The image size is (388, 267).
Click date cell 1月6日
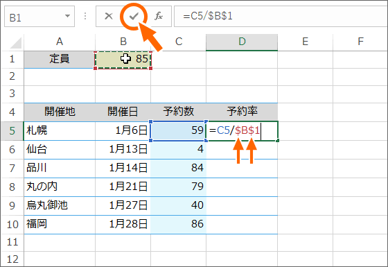pyautogui.click(x=123, y=131)
